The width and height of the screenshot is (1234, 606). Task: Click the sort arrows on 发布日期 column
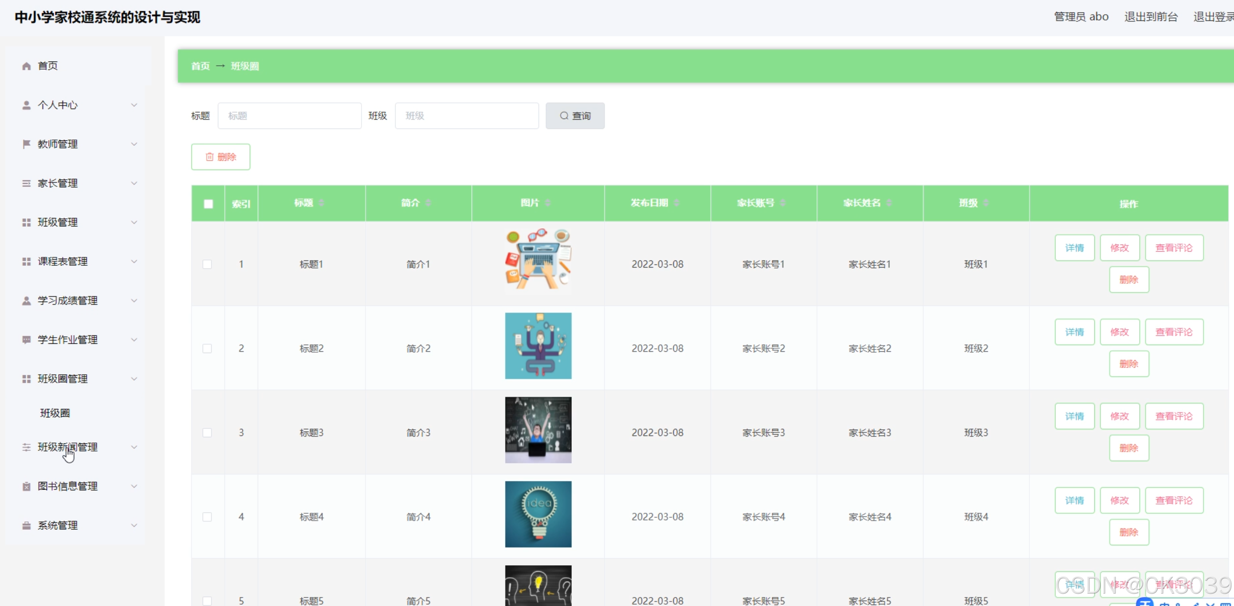click(x=676, y=203)
